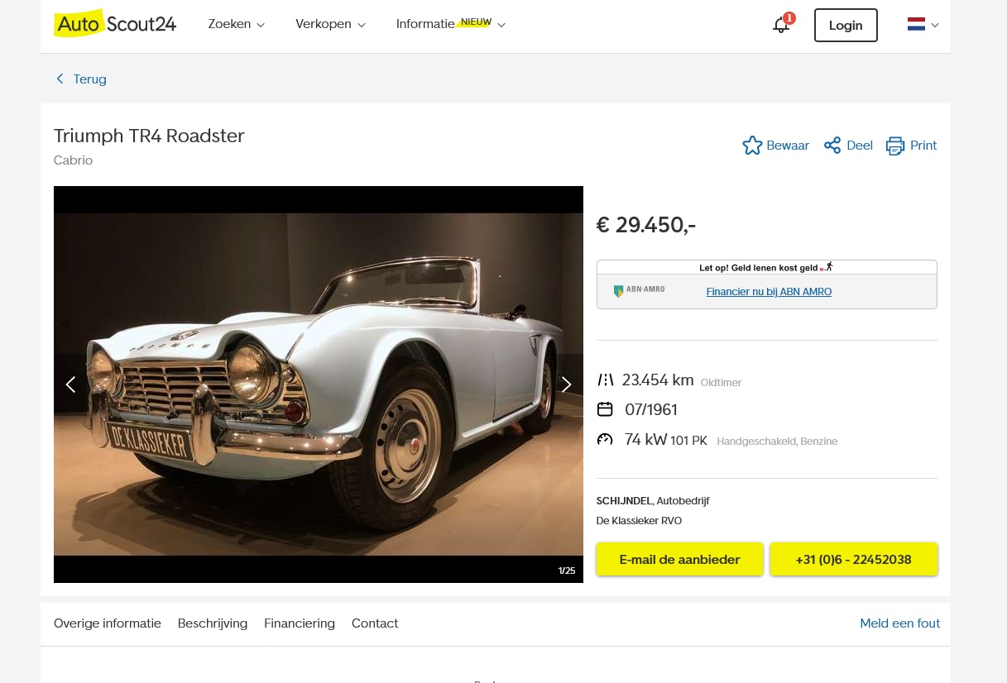Print the listing using the printer icon

click(x=895, y=146)
